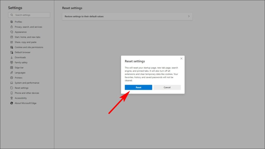Screen dimensions: 265x149
Task: Click the Microsoft Edge logo icon
Action: point(11,103)
